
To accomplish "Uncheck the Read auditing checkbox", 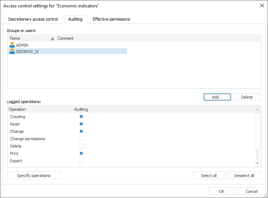I will pos(81,124).
